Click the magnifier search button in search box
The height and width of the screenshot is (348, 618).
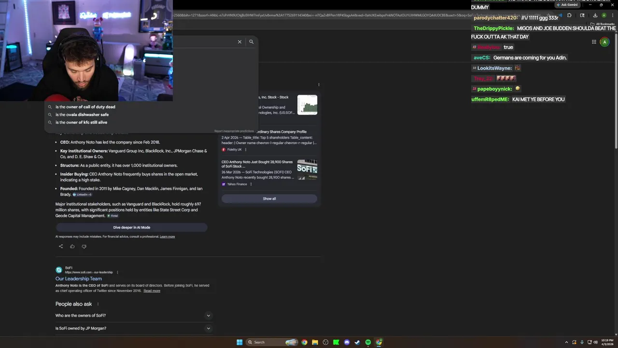tap(251, 42)
